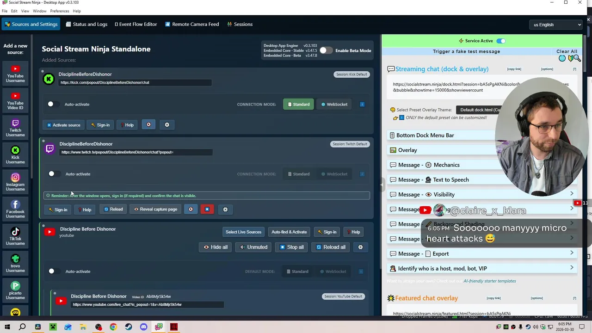592x333 pixels.
Task: Open the gear settings of the Twitch source
Action: click(225, 210)
